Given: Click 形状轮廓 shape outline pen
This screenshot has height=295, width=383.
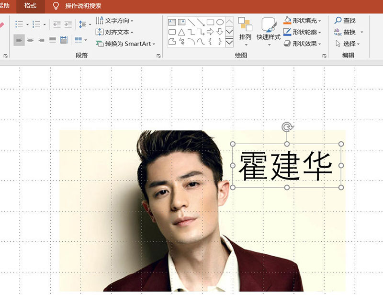Looking at the screenshot, I should (287, 32).
